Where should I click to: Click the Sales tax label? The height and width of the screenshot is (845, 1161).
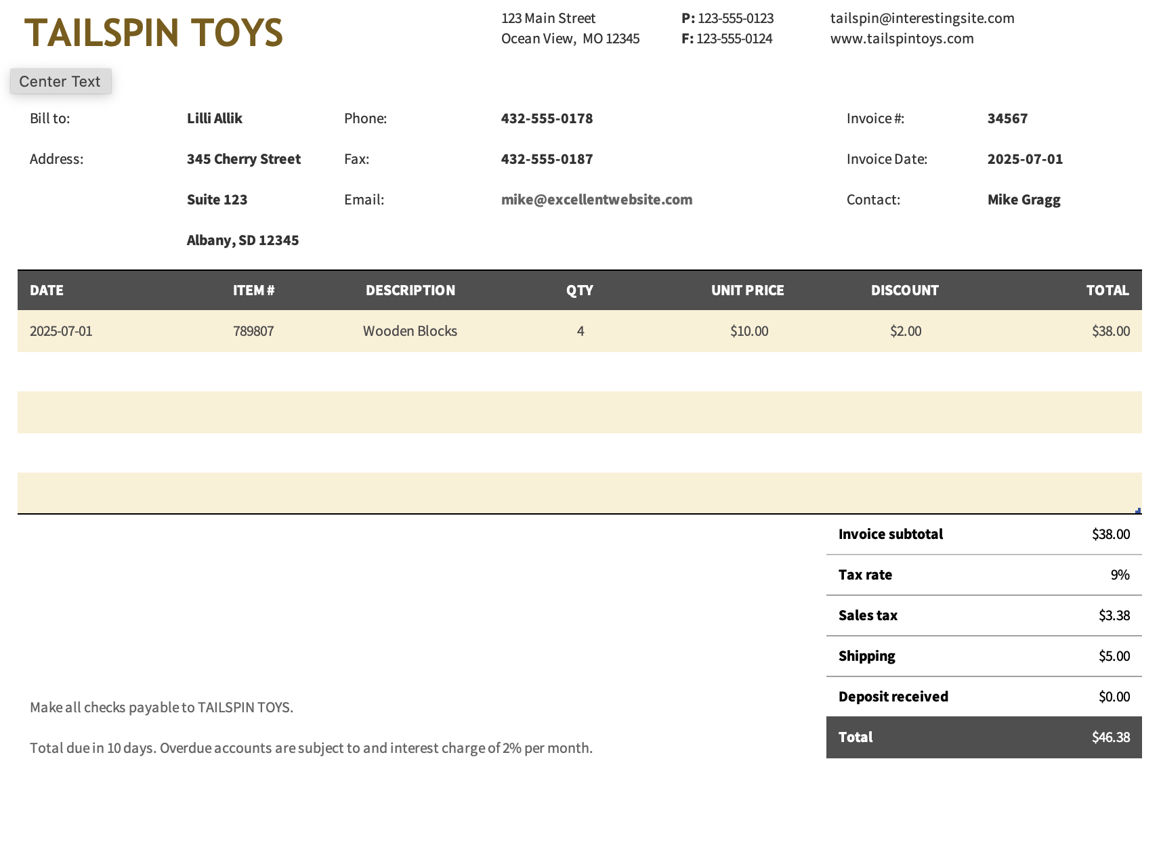pos(868,615)
